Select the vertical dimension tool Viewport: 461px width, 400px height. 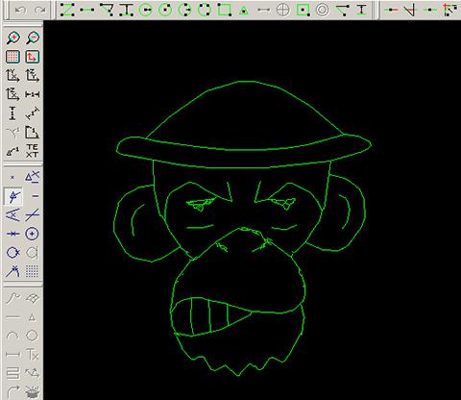coord(12,113)
